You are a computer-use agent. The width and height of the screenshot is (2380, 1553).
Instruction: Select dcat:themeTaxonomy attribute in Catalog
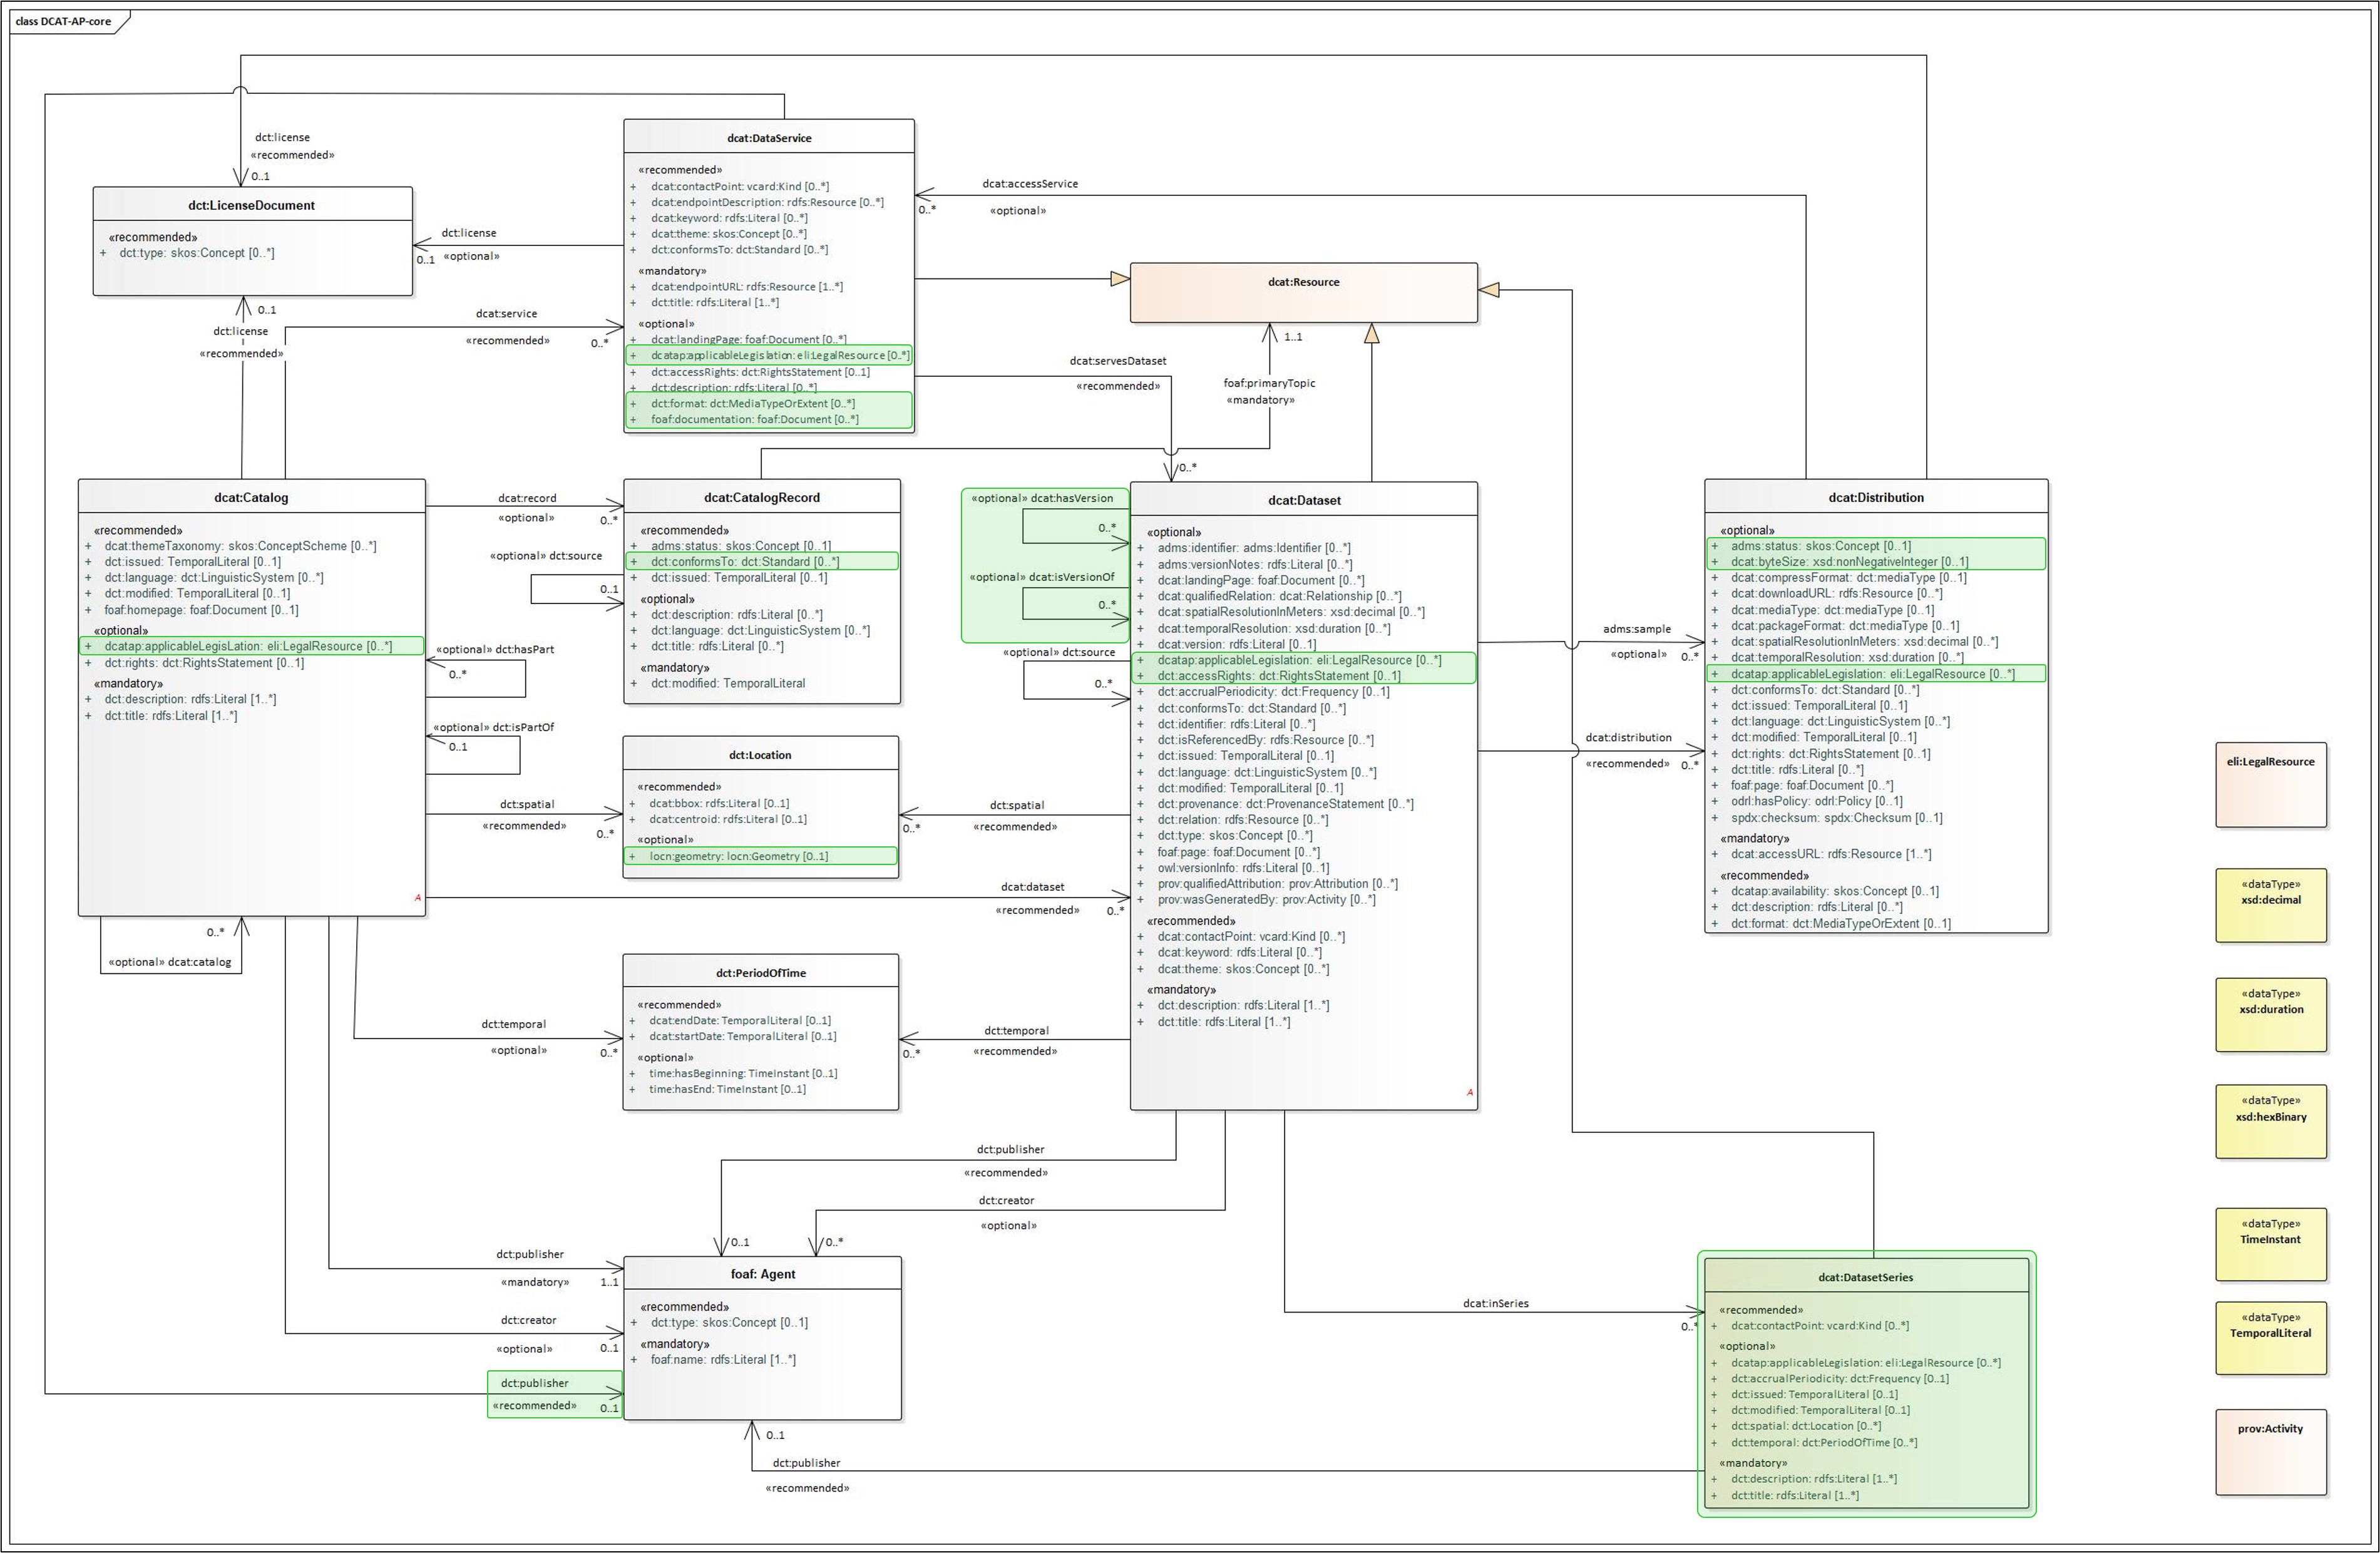(x=240, y=546)
